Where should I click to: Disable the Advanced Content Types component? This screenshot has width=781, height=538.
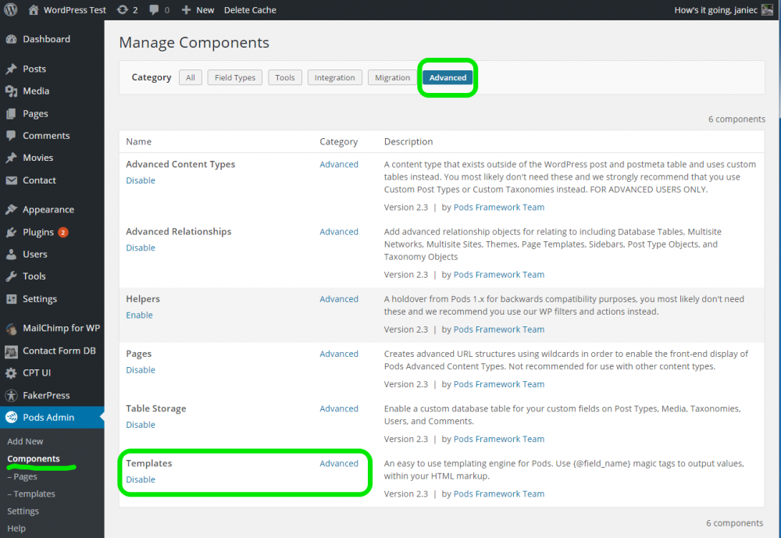pos(140,180)
